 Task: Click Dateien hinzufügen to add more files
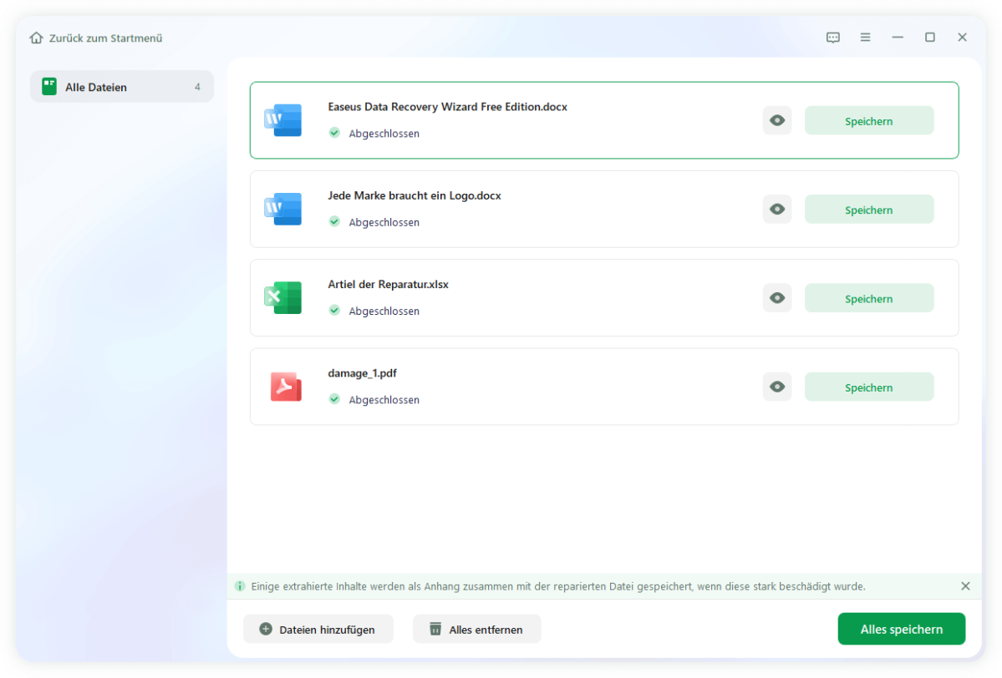(x=318, y=629)
